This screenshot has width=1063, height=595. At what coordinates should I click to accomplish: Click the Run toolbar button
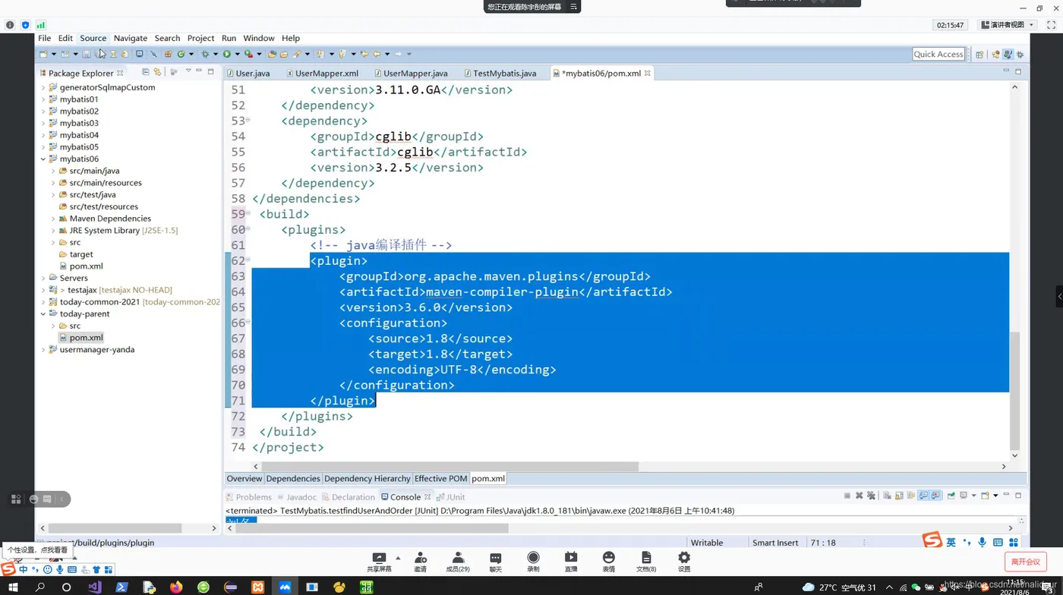point(226,54)
